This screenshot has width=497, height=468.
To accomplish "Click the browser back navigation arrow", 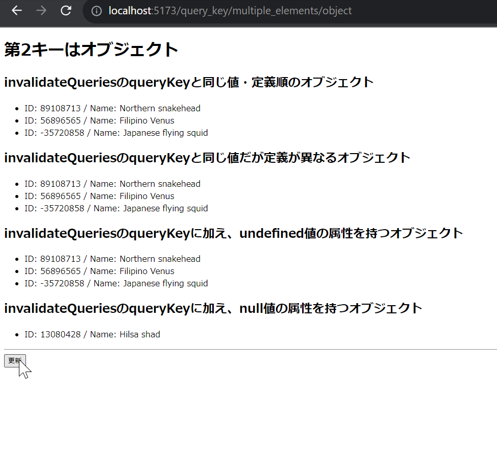I will [17, 10].
